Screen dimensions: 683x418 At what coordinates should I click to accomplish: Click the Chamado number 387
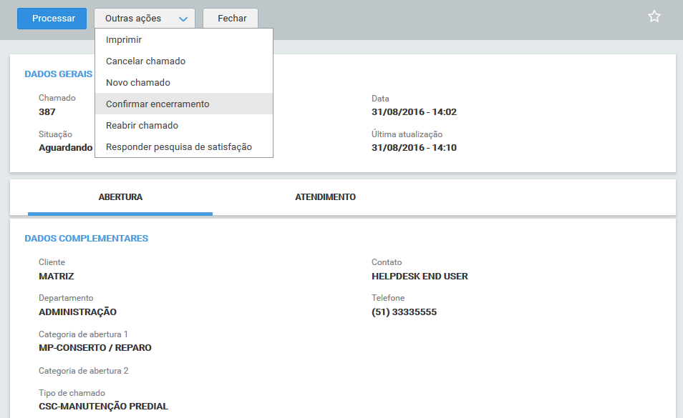(45, 111)
